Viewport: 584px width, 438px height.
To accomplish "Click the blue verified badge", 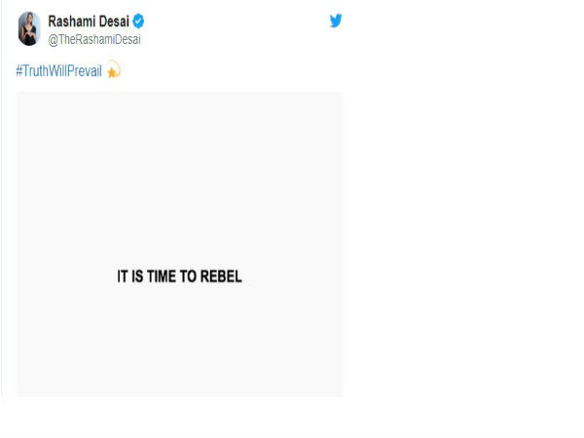I will pyautogui.click(x=138, y=21).
